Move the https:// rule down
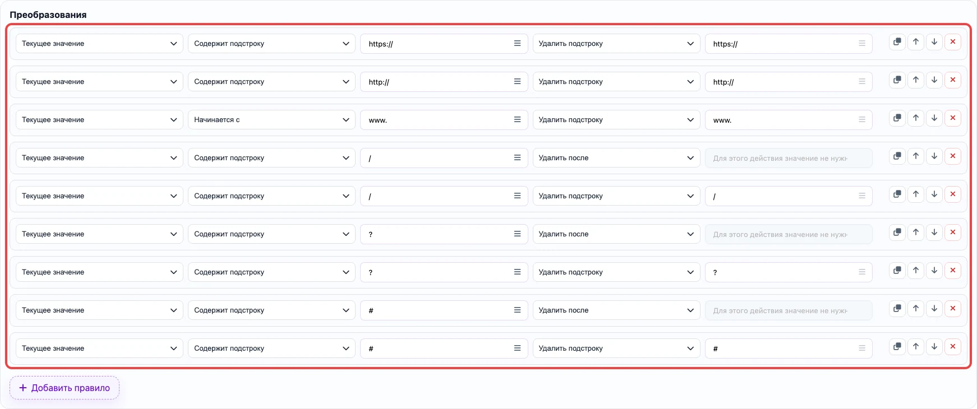This screenshot has width=977, height=409. point(934,42)
